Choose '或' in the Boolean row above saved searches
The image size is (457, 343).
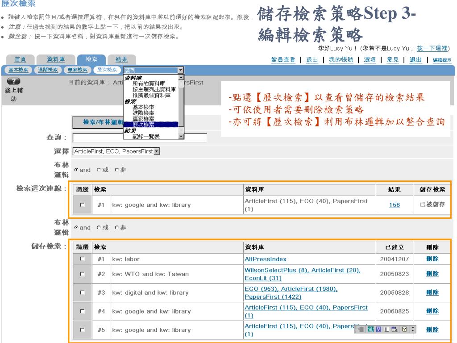pos(99,227)
